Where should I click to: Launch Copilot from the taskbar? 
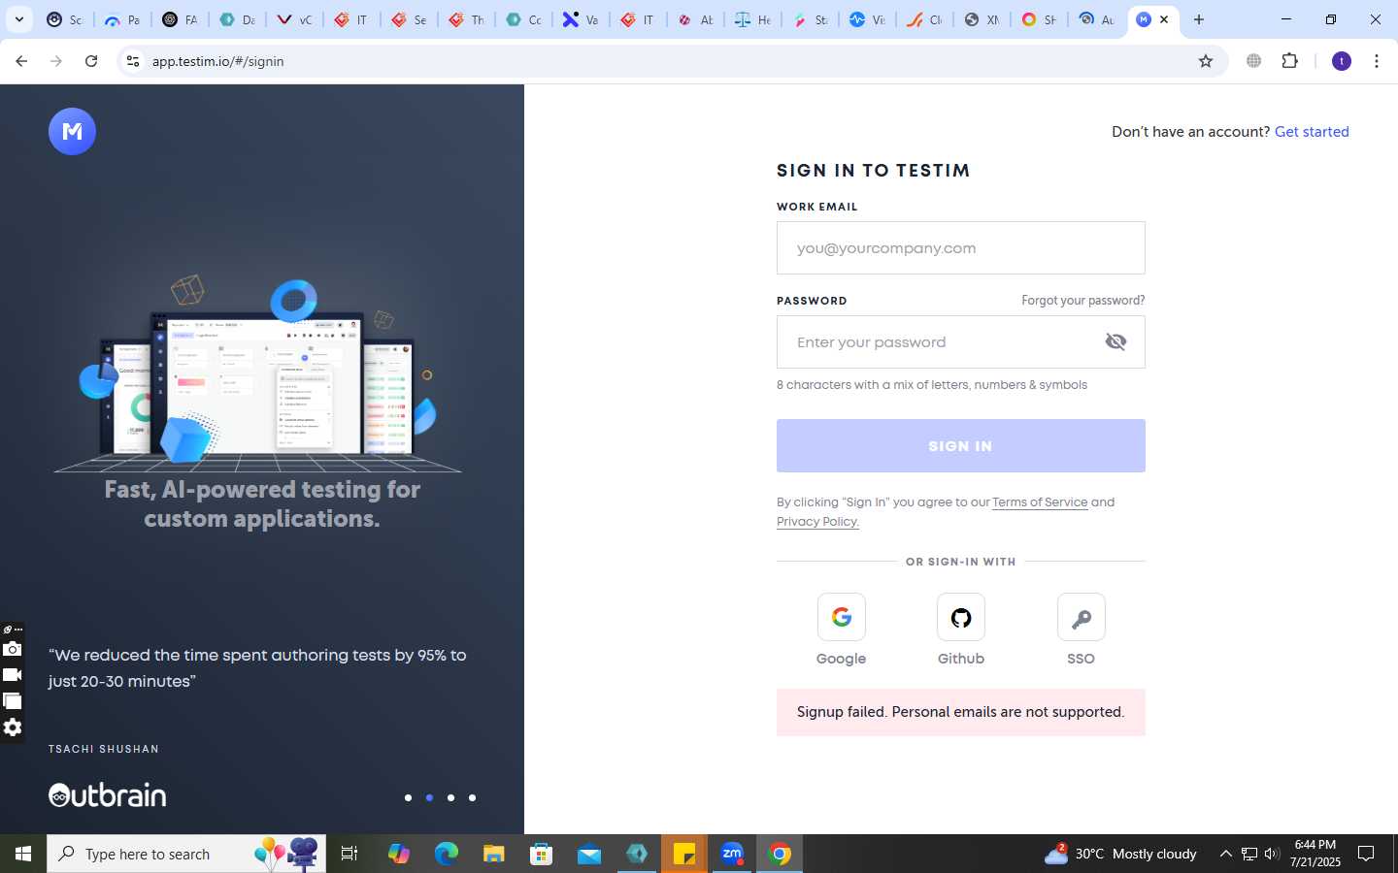[x=398, y=854]
